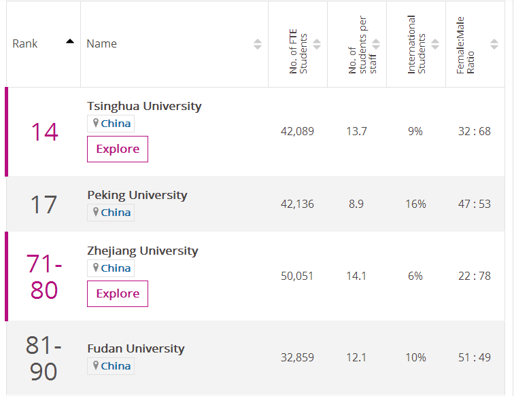Screen dimensions: 514x396
Task: Click rank 81-90 cell for Fudan
Action: click(44, 359)
